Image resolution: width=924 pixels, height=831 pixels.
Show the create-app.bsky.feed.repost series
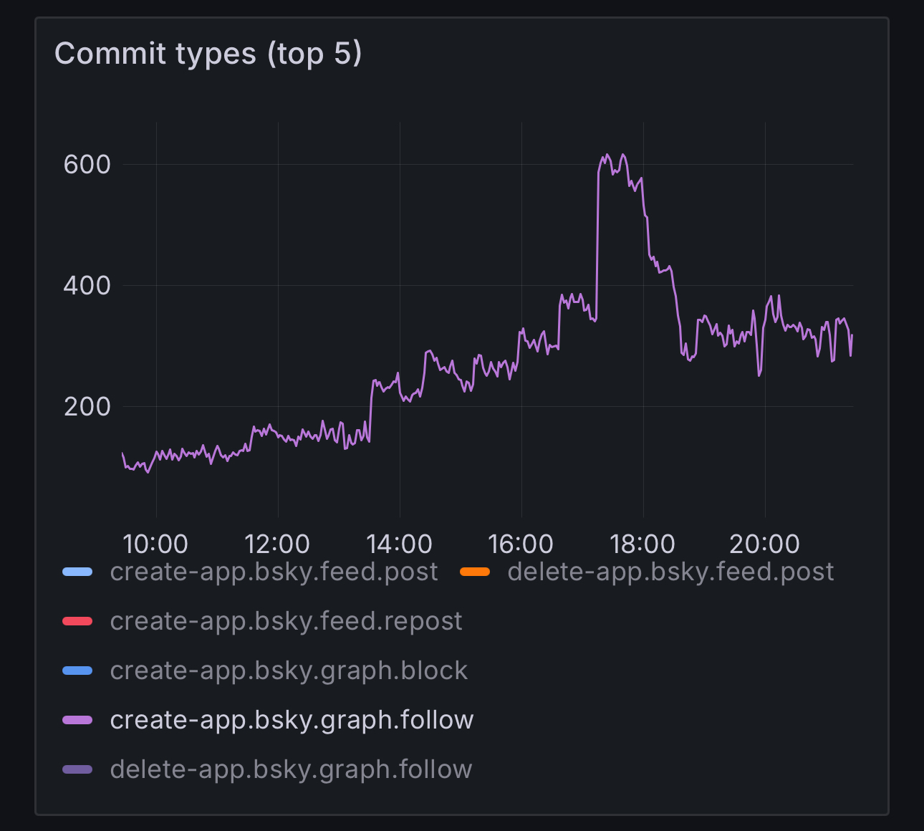click(286, 621)
